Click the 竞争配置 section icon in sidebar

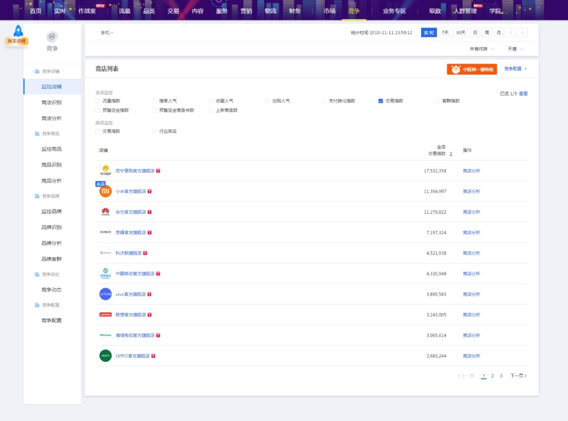[x=37, y=305]
